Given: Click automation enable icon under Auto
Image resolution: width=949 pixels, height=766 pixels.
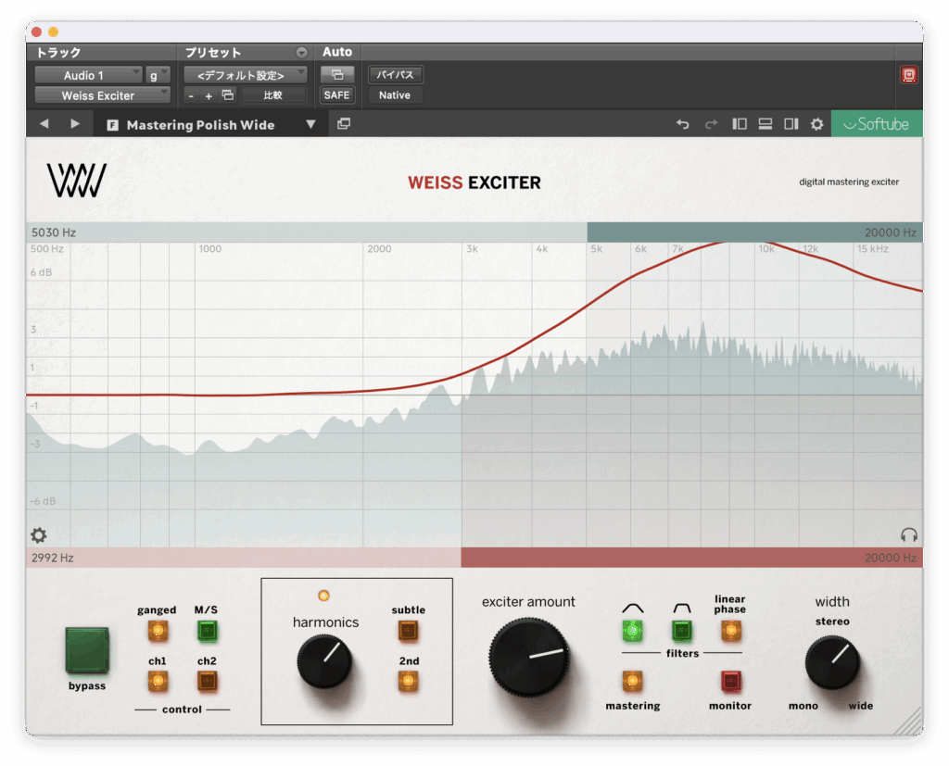Looking at the screenshot, I should click(337, 75).
